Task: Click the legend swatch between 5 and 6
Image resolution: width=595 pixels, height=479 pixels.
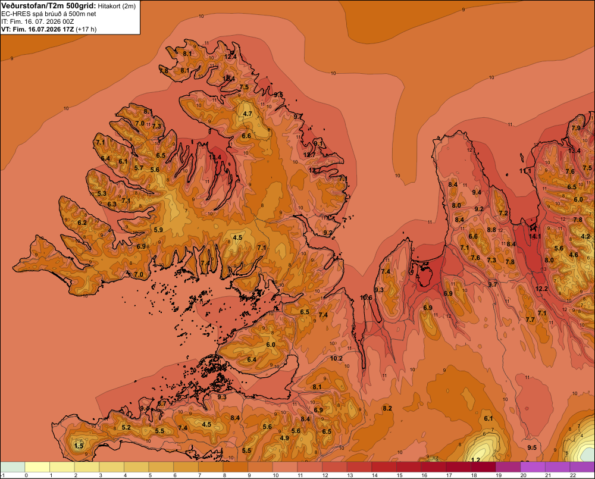Action: [161, 467]
